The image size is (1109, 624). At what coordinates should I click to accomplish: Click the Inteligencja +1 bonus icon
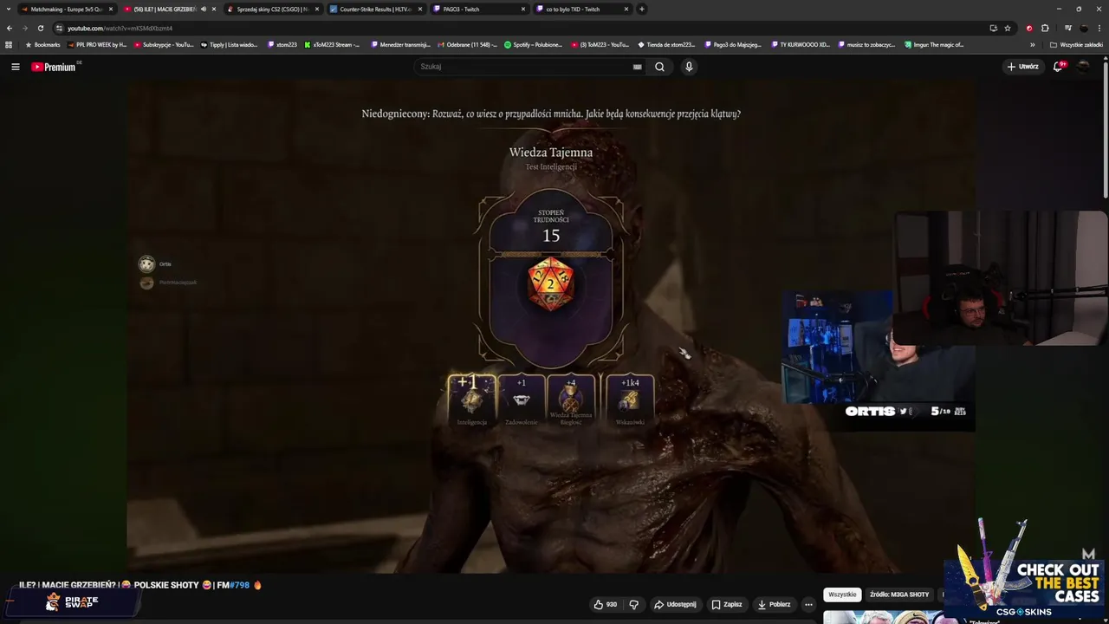[x=471, y=400]
